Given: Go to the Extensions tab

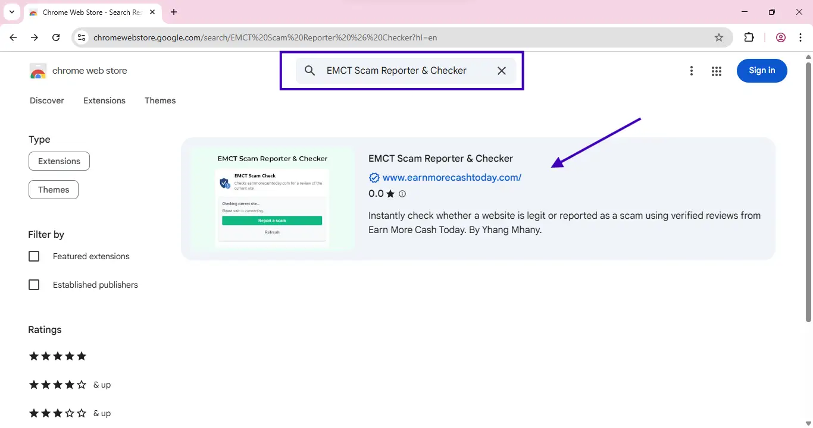Looking at the screenshot, I should [x=104, y=100].
